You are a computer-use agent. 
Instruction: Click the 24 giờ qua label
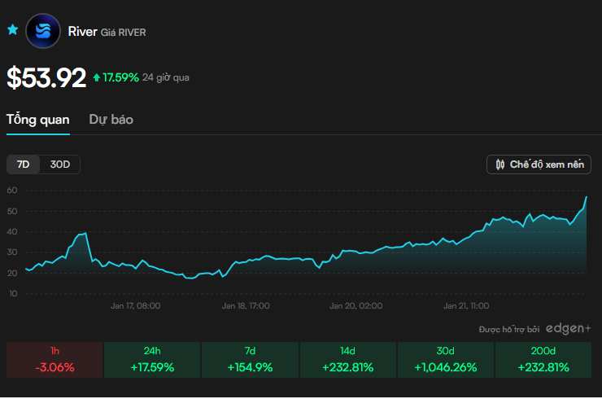pos(166,77)
